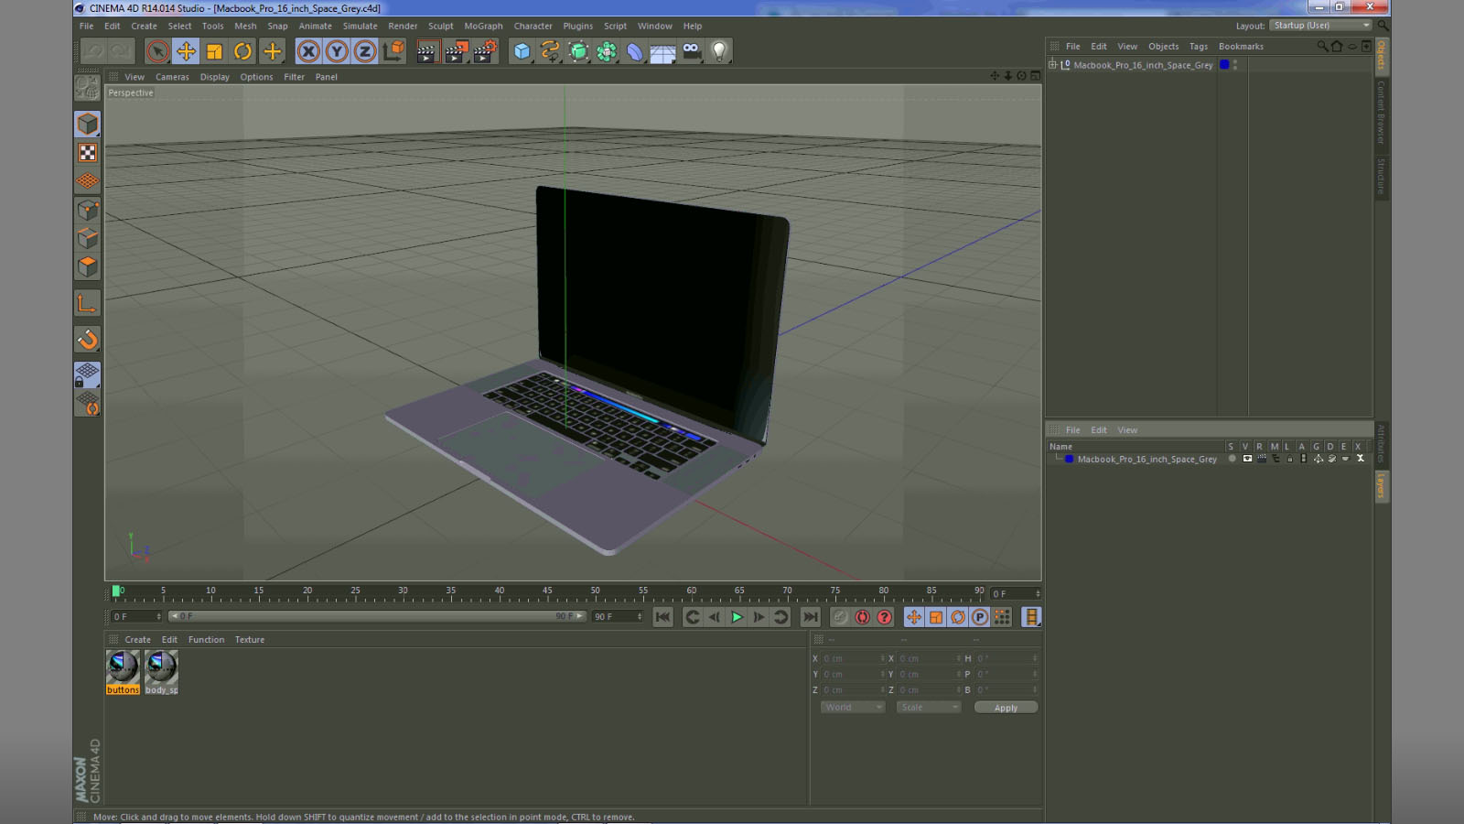Viewport: 1464px width, 824px height.
Task: Switch to Model mode cube icon
Action: (88, 124)
